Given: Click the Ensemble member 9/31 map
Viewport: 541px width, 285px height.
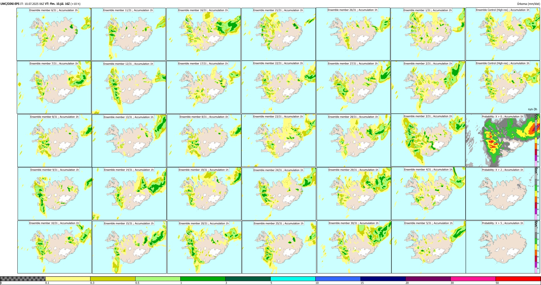Looking at the screenshot, I should coord(55,194).
